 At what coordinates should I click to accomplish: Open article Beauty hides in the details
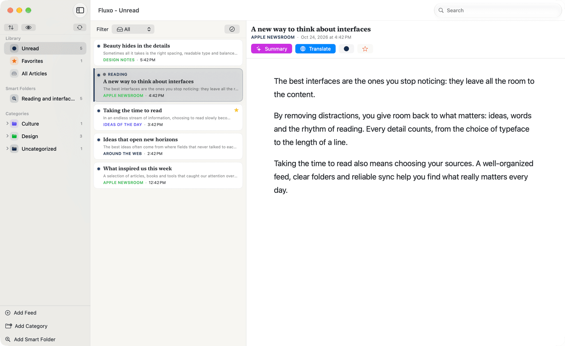pyautogui.click(x=168, y=53)
